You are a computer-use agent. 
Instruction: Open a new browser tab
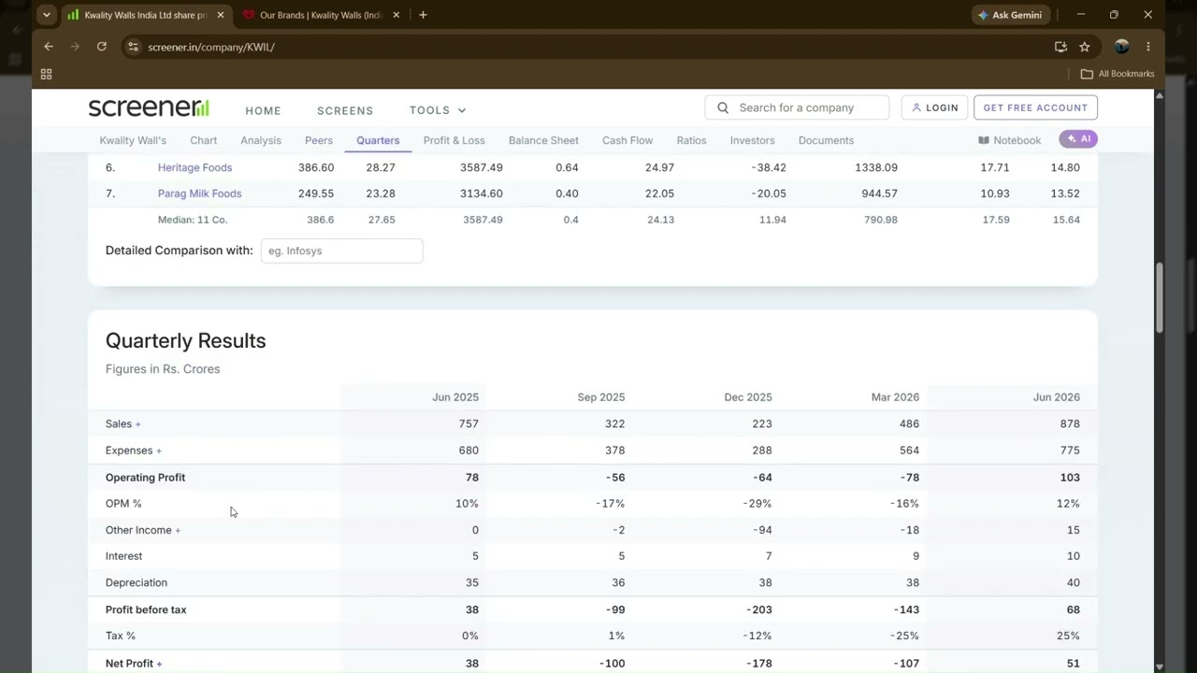tap(423, 15)
